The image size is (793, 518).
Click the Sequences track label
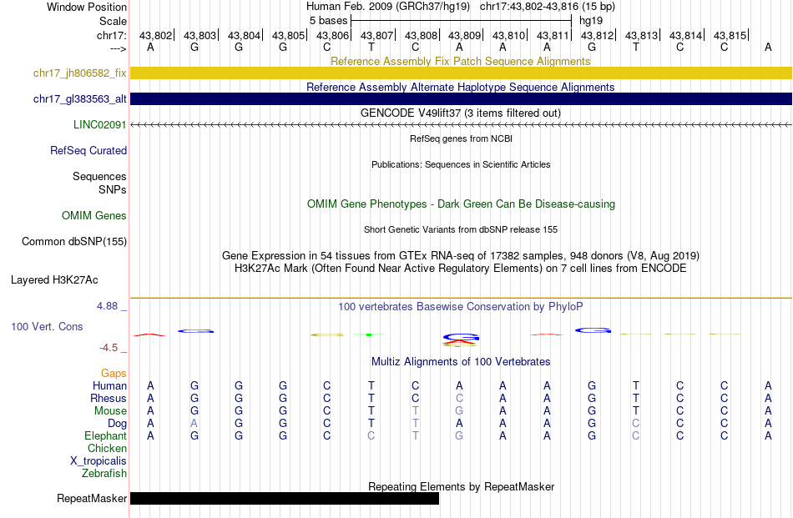[x=99, y=176]
